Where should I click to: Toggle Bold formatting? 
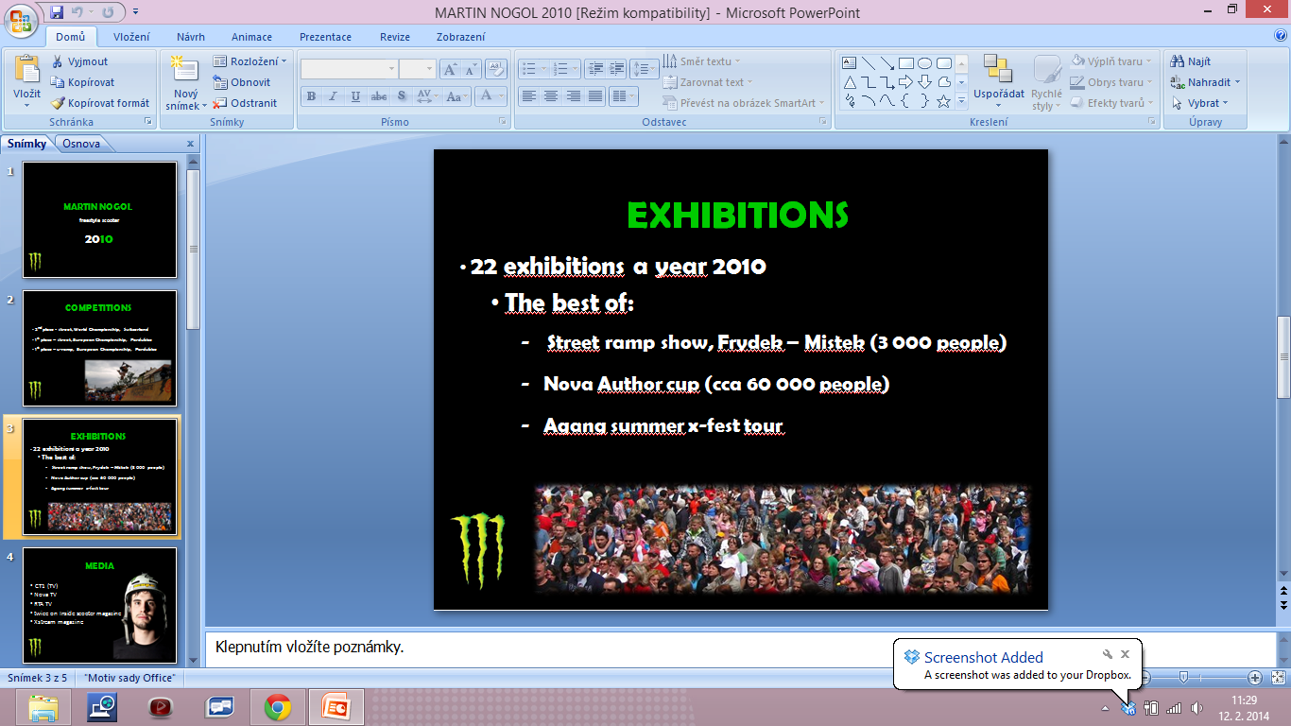pos(311,96)
